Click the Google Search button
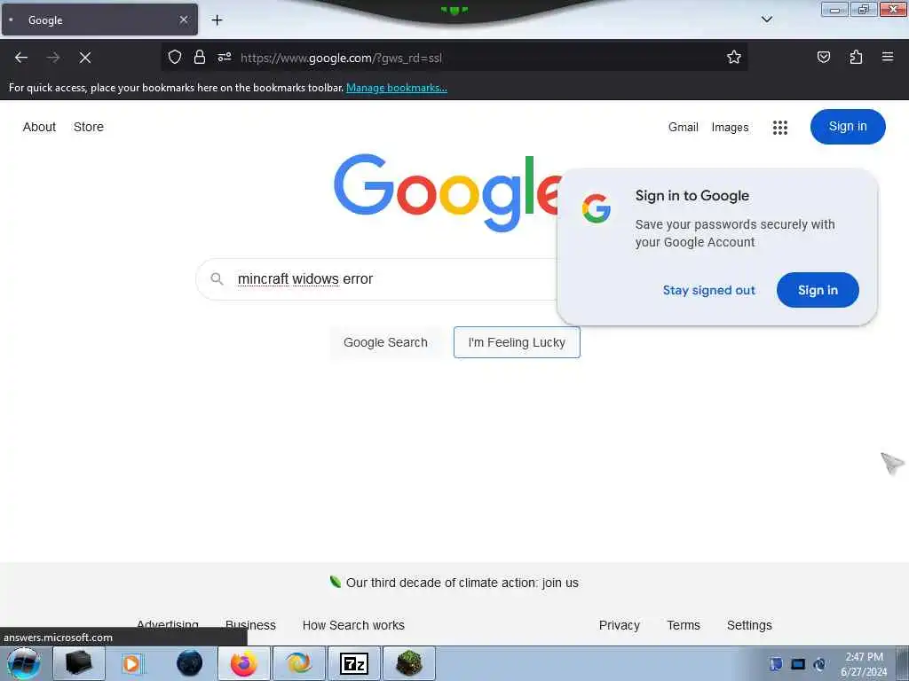909x681 pixels. click(385, 342)
